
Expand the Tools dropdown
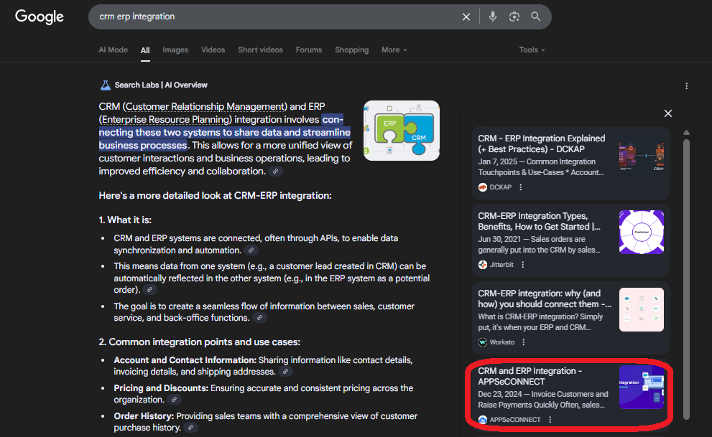[532, 50]
